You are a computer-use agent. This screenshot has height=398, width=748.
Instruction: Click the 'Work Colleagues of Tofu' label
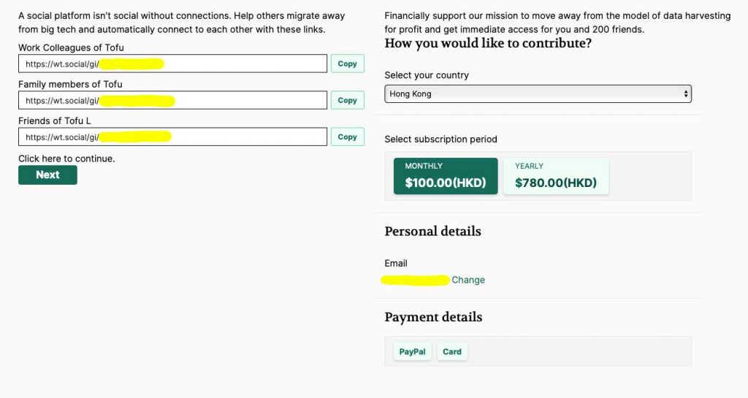71,47
